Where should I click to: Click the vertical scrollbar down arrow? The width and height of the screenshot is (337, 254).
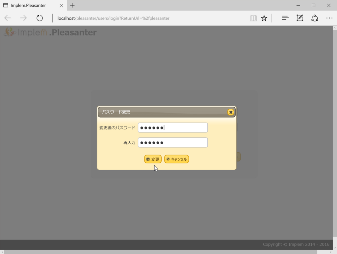[x=335, y=247]
